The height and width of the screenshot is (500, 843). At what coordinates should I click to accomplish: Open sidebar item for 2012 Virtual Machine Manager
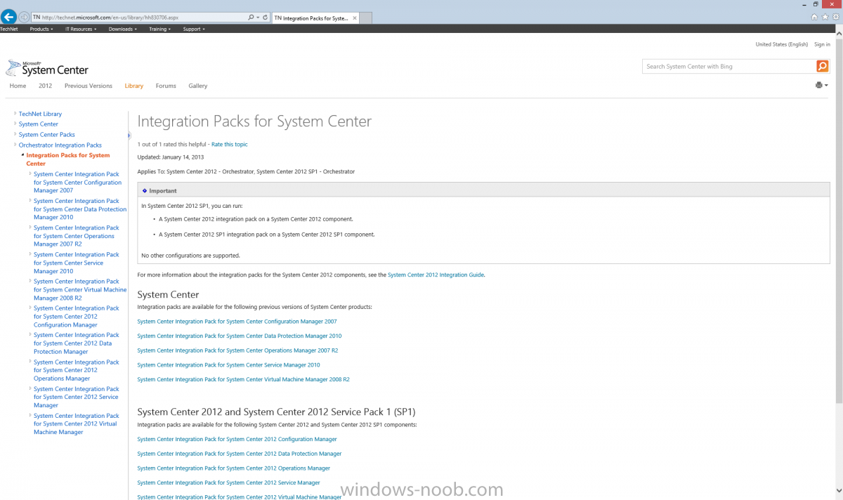[77, 423]
